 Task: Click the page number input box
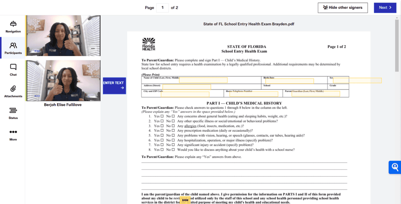click(x=162, y=8)
